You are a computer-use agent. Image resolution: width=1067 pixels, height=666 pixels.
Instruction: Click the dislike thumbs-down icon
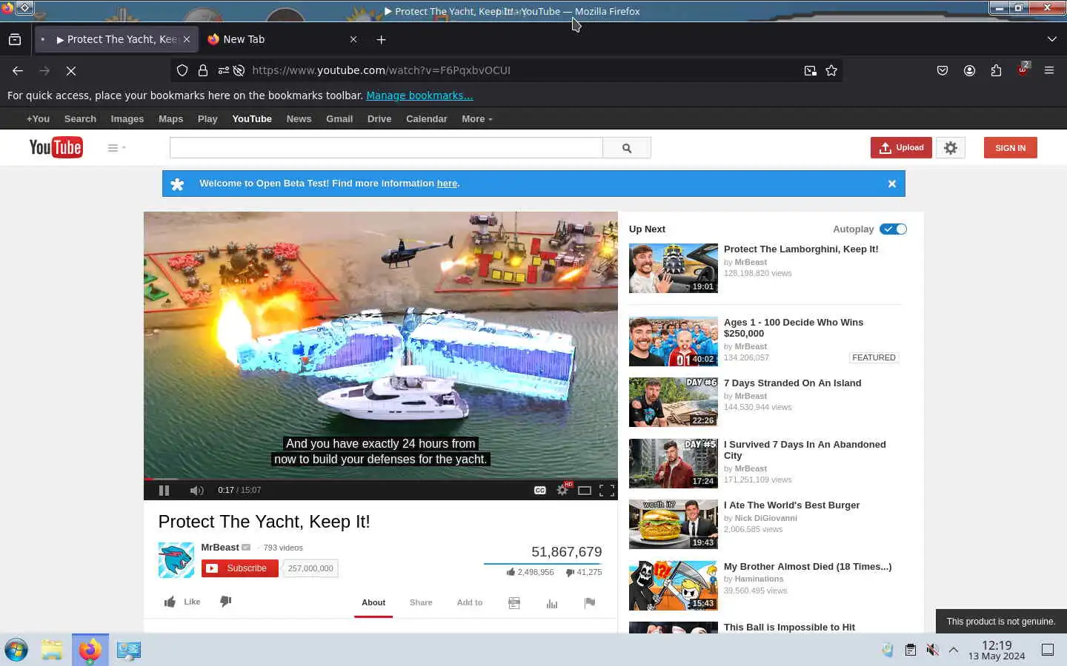[x=226, y=602]
